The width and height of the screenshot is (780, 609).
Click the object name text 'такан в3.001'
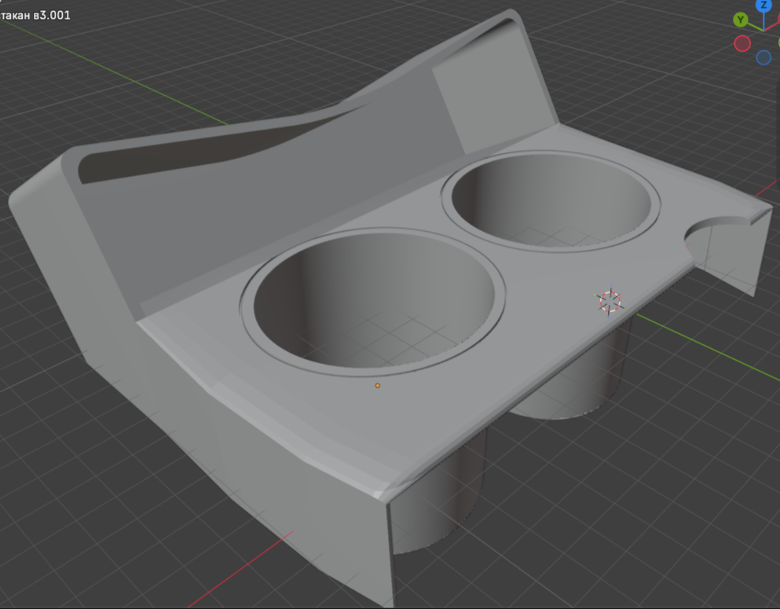[x=35, y=16]
